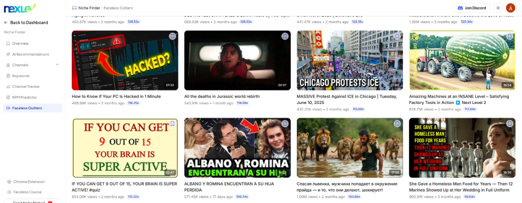Save the giant watermelon machines video
The image size is (522, 203).
pyautogui.click(x=509, y=36)
